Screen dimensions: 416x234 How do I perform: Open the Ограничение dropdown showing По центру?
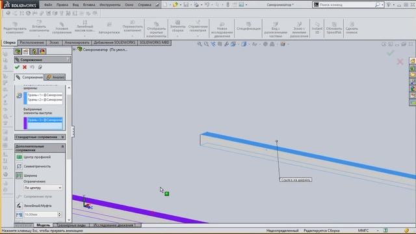click(x=43, y=188)
